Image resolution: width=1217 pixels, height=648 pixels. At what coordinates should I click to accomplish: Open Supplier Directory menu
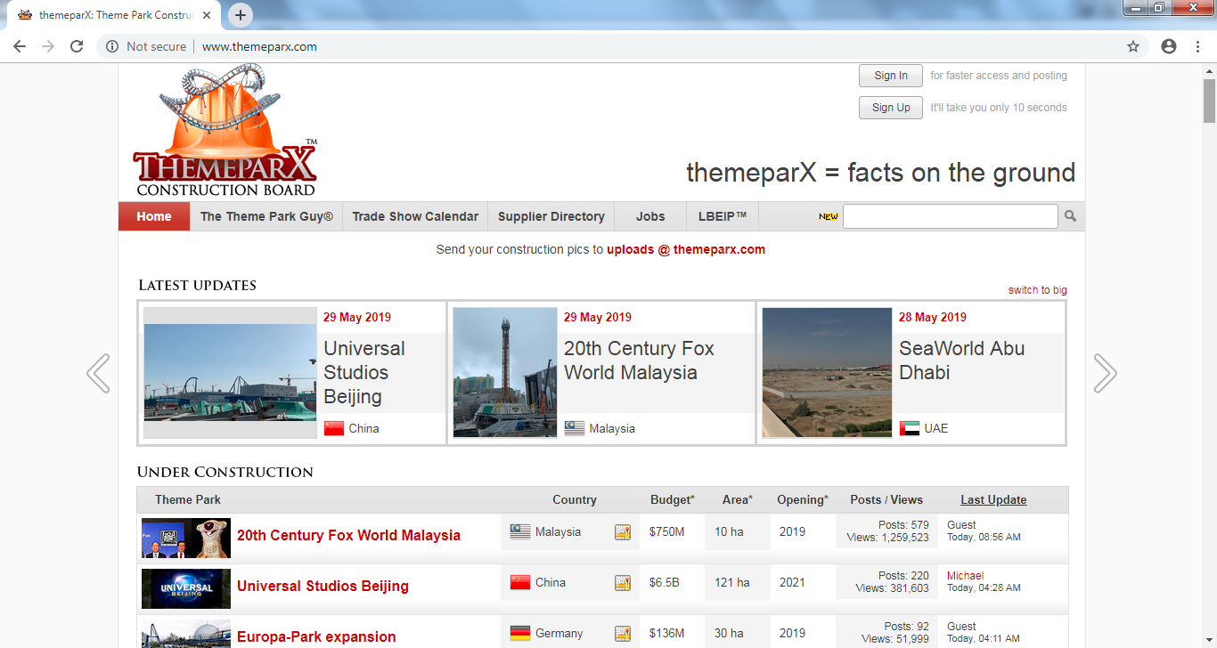551,216
